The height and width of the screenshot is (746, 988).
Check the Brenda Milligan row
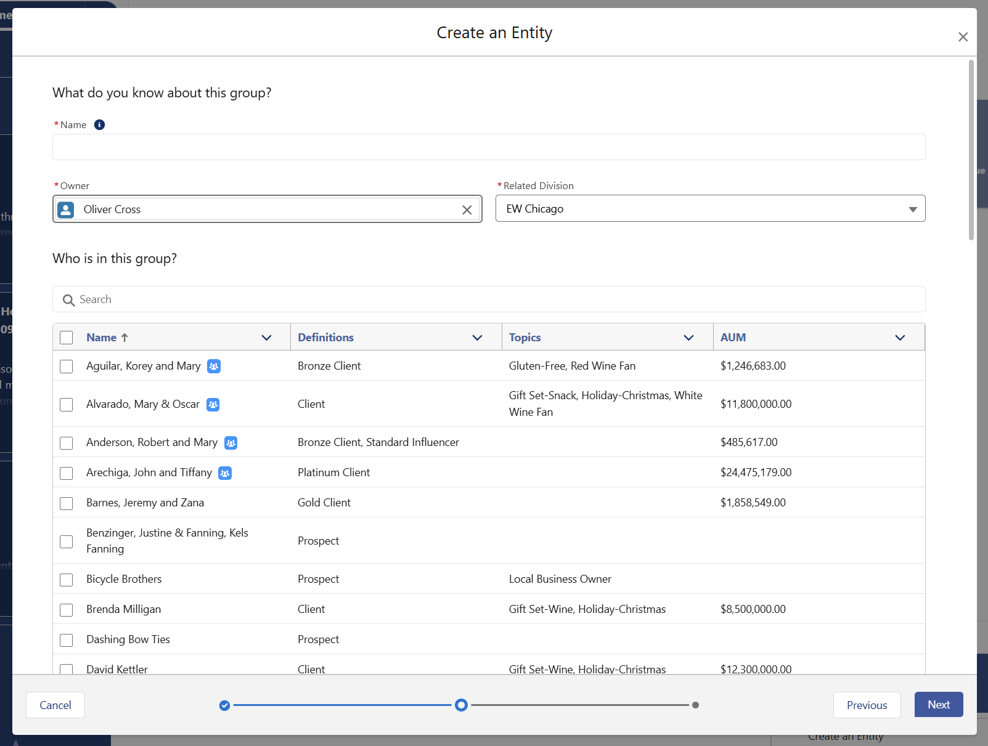pos(67,610)
